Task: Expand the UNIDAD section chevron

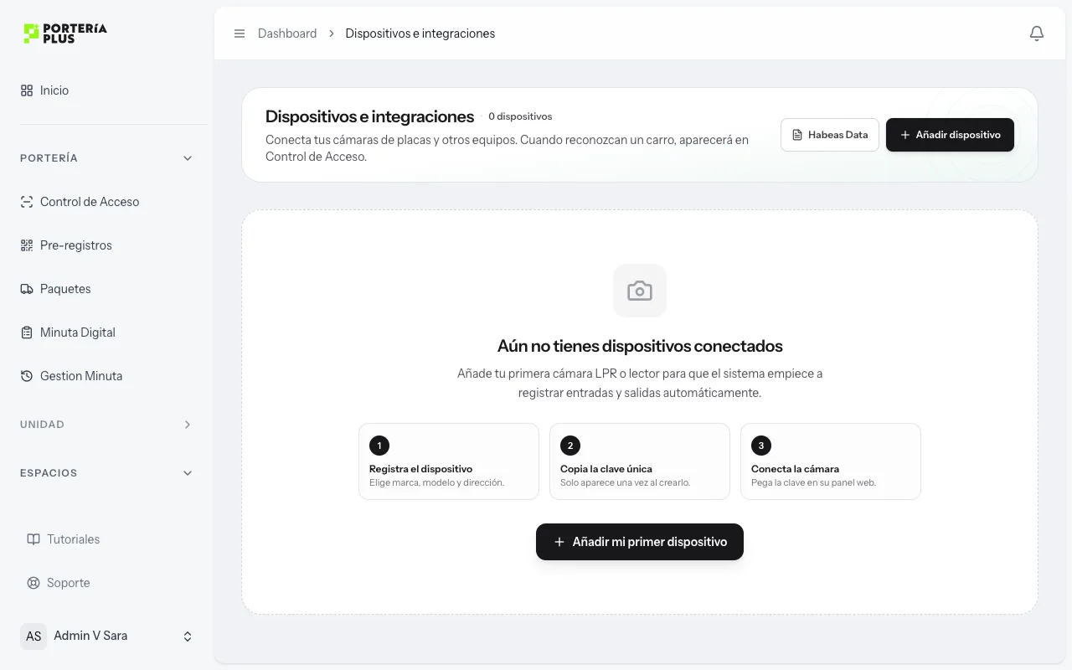Action: (188, 425)
